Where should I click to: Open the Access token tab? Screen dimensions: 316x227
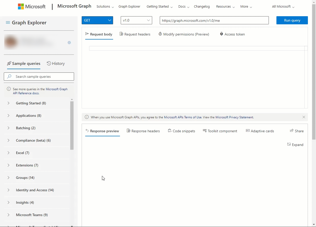point(232,34)
